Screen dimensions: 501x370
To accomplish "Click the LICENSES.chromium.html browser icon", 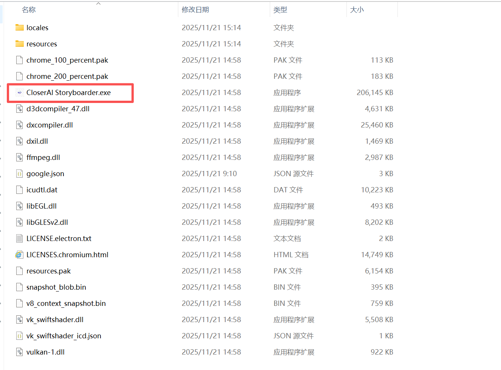I will tap(20, 255).
